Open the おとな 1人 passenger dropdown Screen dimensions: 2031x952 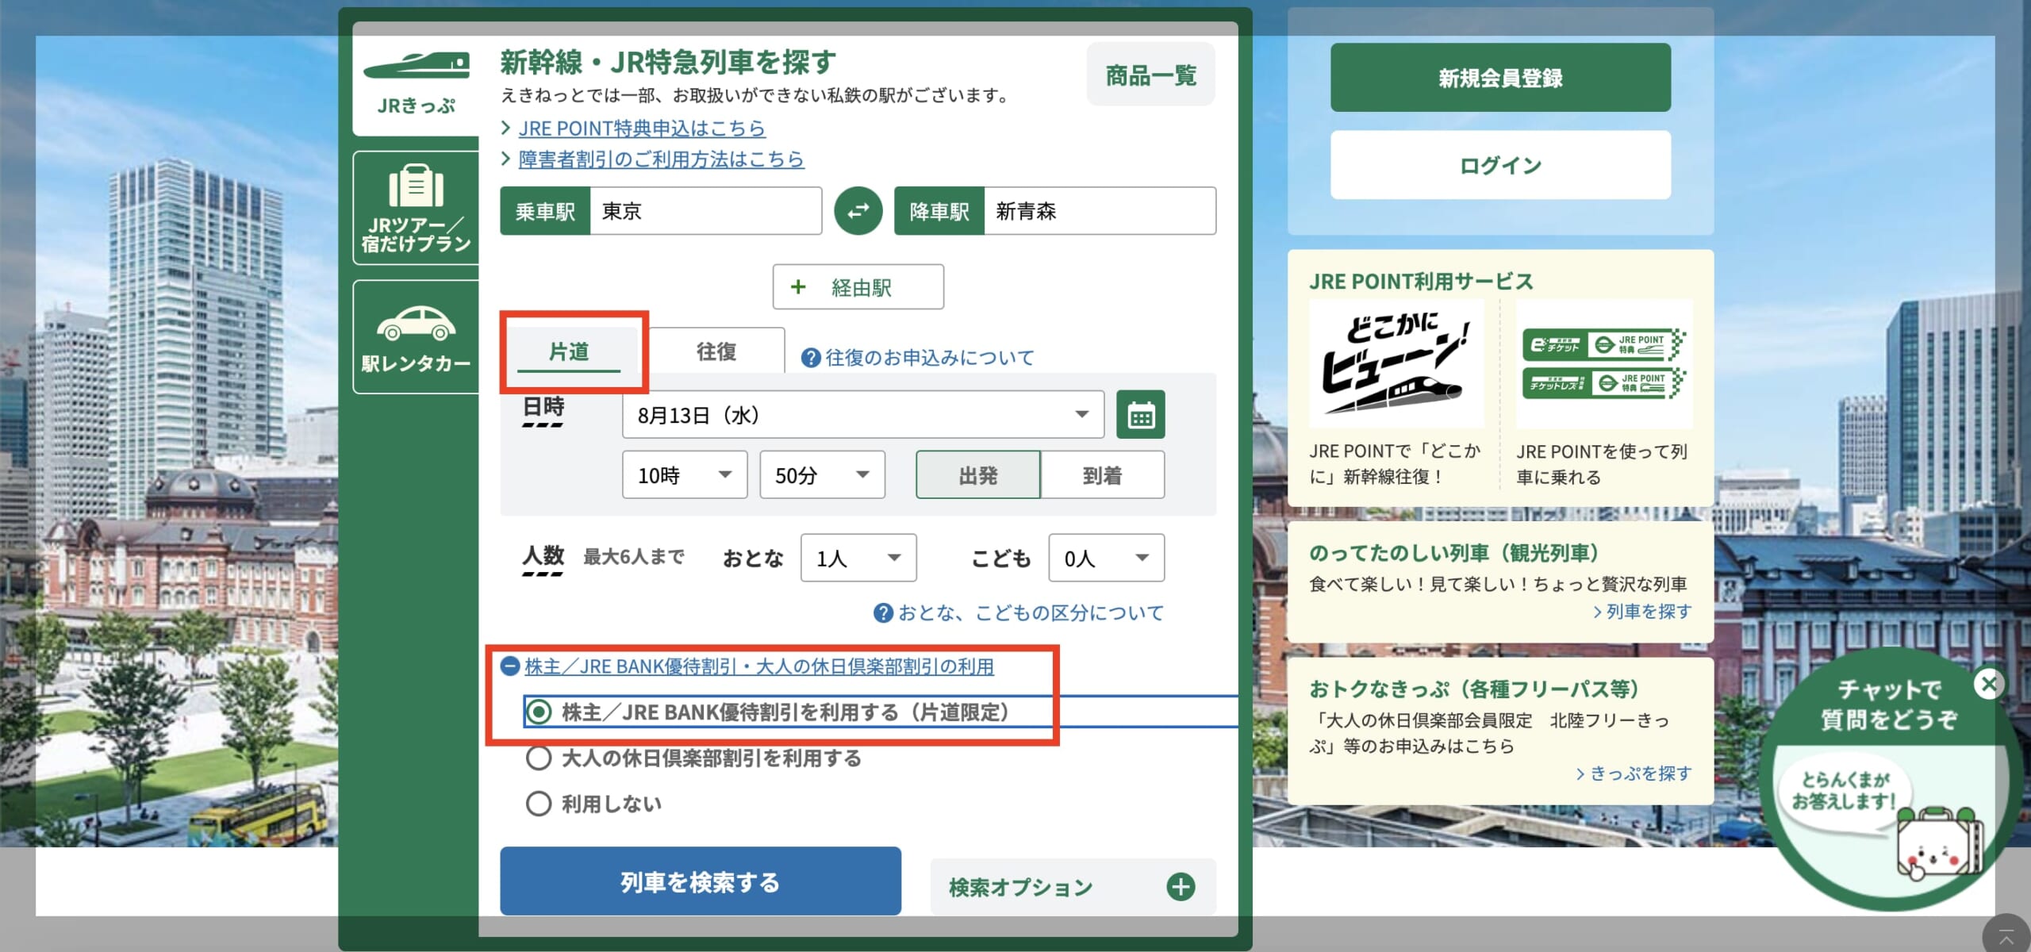point(858,558)
